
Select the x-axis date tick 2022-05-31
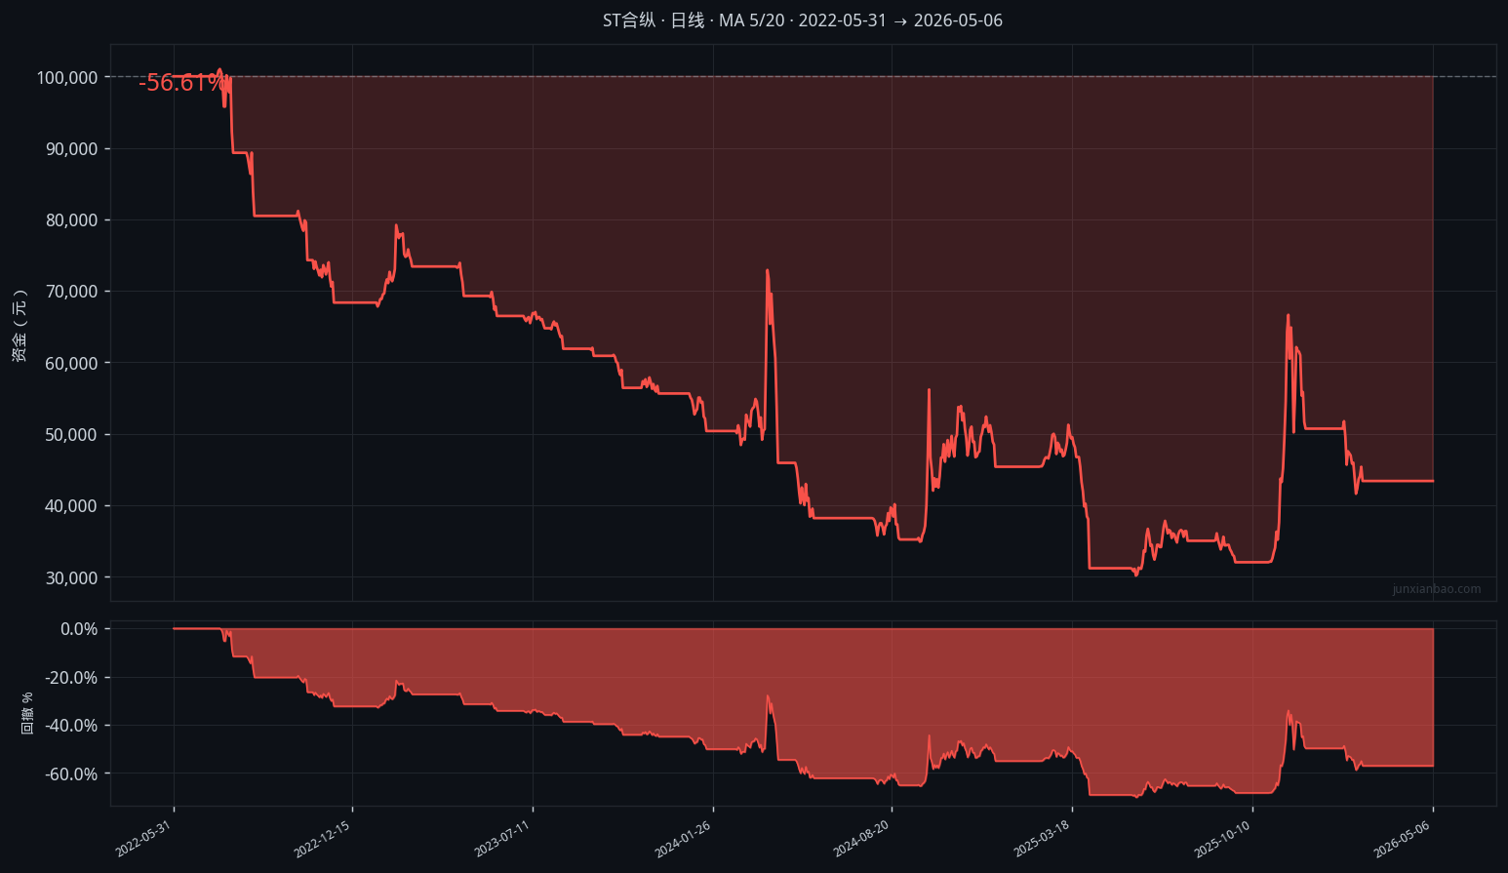[143, 840]
